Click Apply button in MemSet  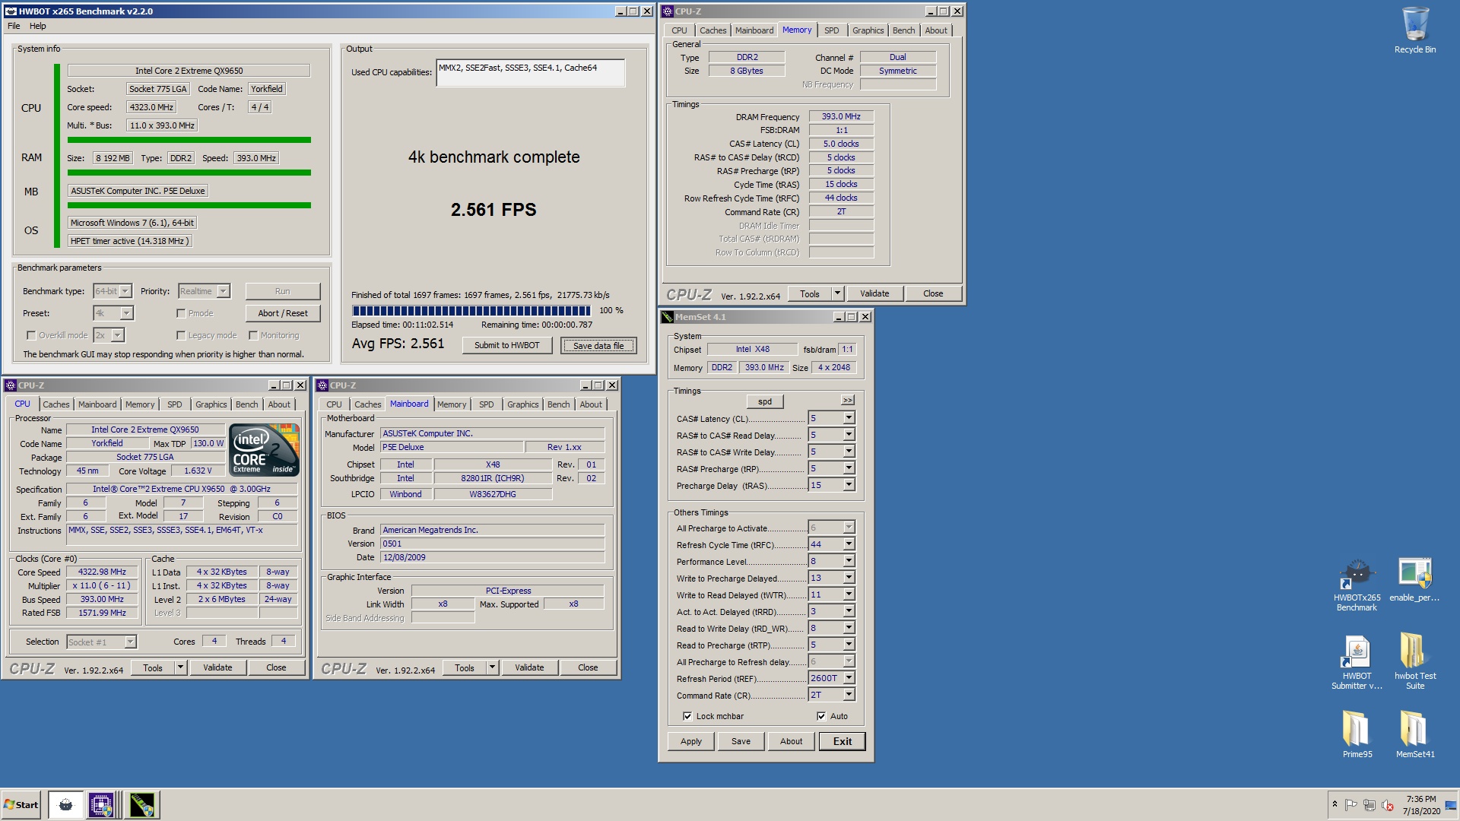691,741
